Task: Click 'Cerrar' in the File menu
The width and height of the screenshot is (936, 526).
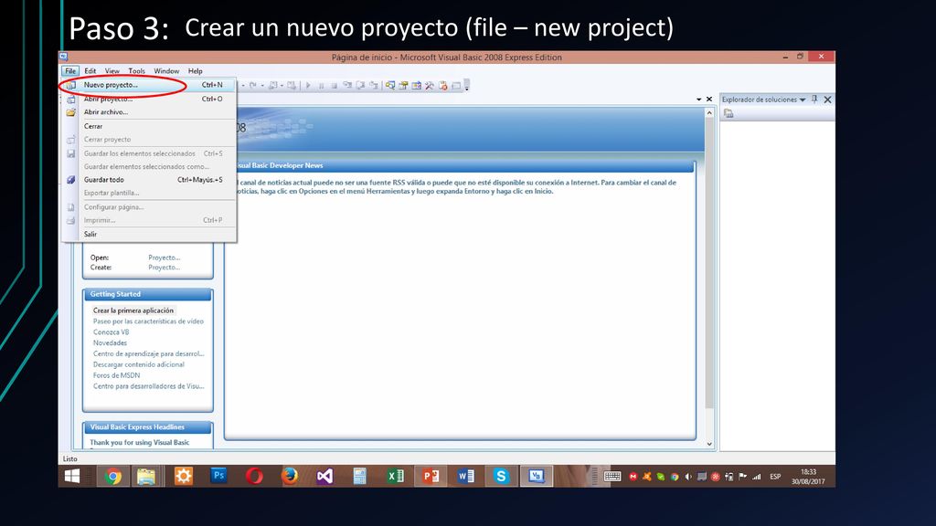Action: click(x=148, y=126)
